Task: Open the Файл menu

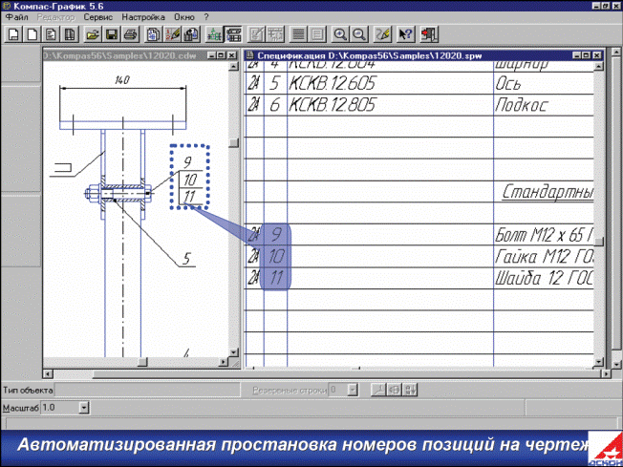Action: point(16,17)
